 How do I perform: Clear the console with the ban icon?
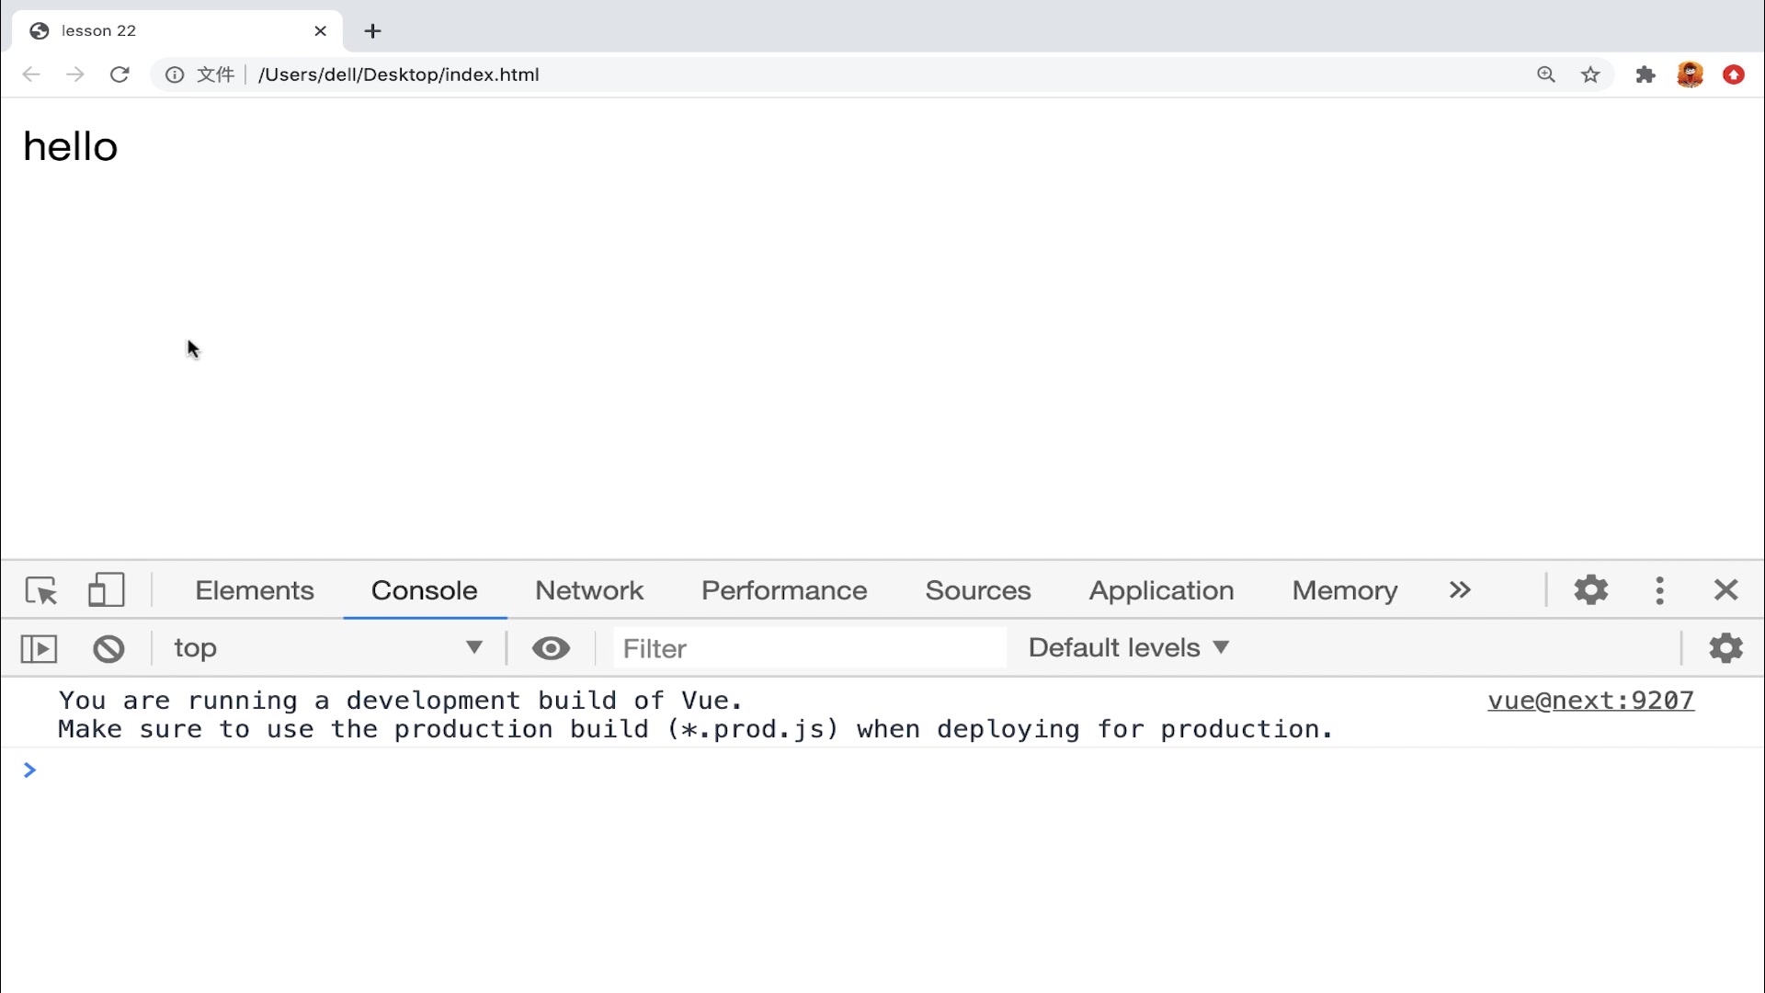pyautogui.click(x=108, y=649)
